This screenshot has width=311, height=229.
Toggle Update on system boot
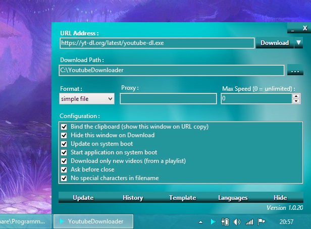[x=64, y=144]
